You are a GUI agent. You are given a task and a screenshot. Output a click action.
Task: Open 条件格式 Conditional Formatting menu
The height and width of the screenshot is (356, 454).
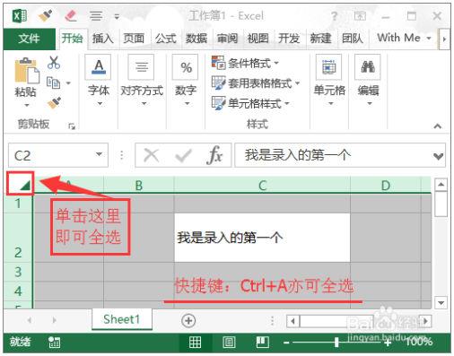tap(245, 63)
